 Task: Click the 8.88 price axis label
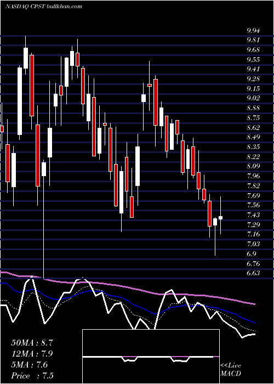tap(253, 108)
